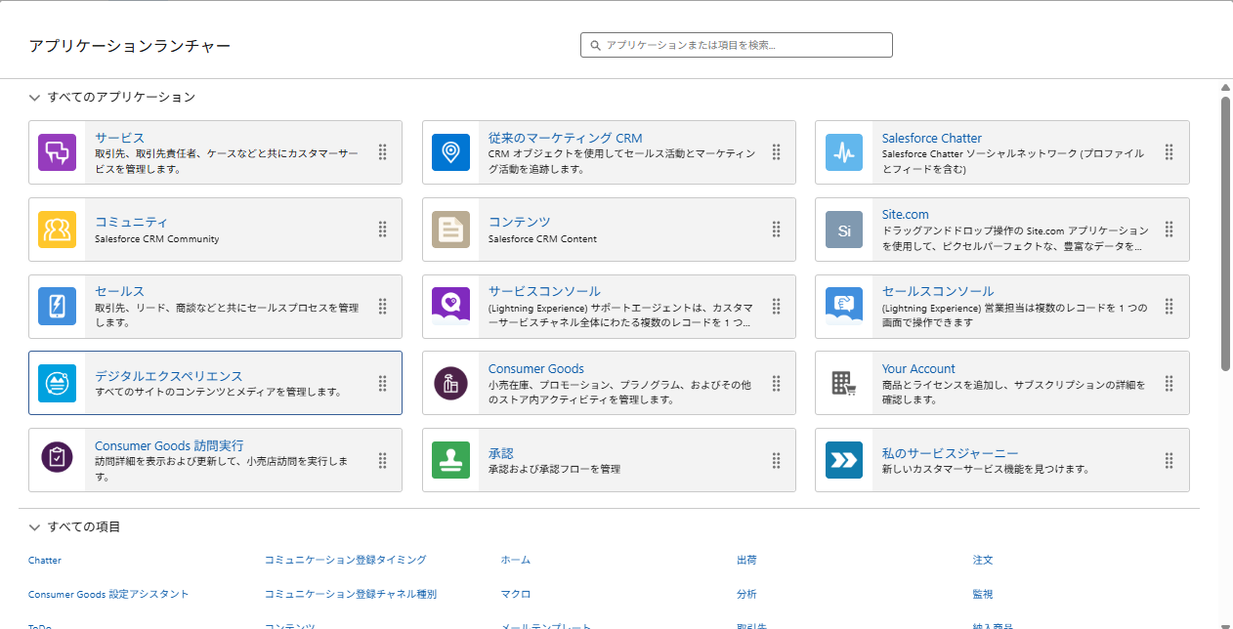Open the Salesforce Chatter app icon

tap(844, 152)
